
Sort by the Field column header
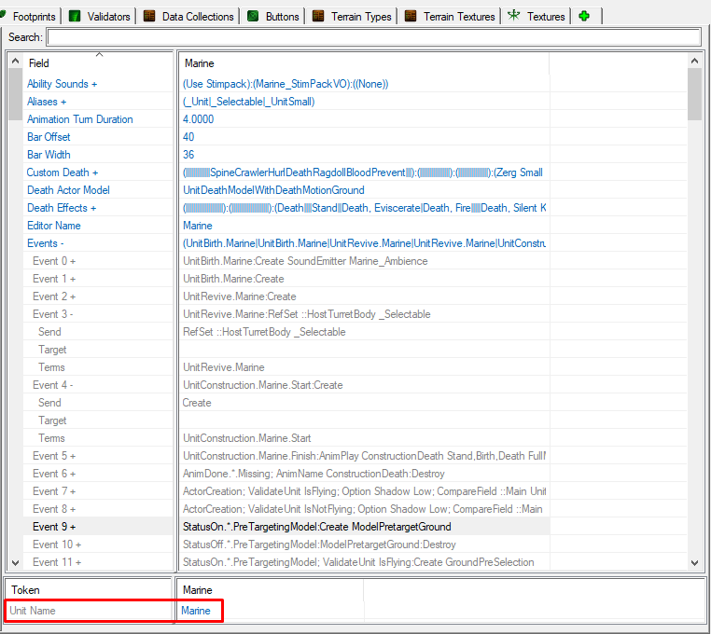97,63
